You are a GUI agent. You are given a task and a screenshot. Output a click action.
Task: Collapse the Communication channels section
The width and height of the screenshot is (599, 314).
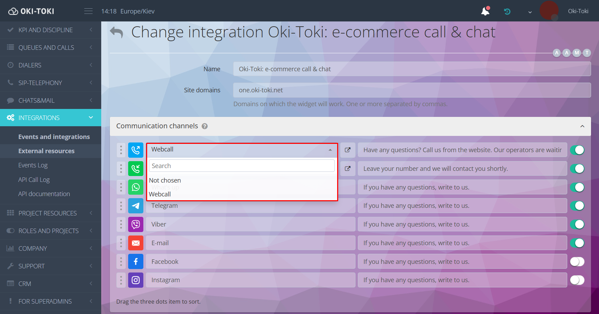click(x=582, y=126)
